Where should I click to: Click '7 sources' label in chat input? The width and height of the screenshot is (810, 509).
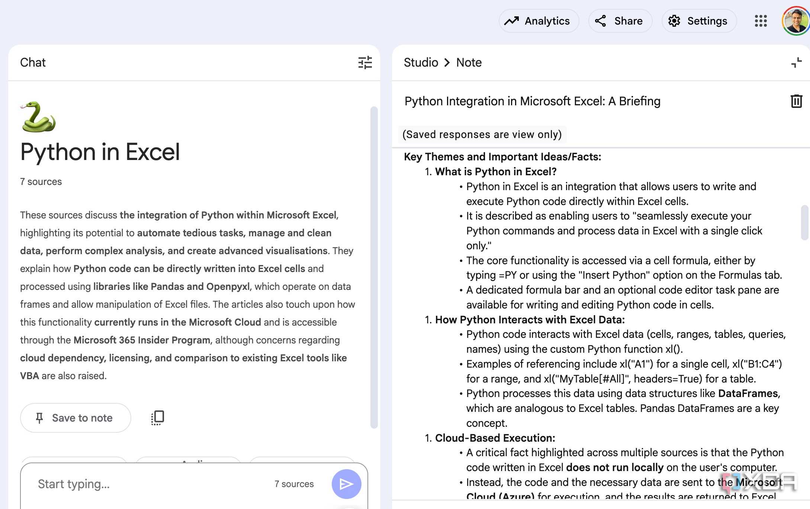click(x=294, y=484)
